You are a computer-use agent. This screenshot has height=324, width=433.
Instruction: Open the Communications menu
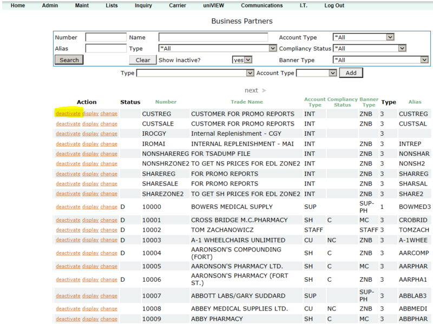262,5
